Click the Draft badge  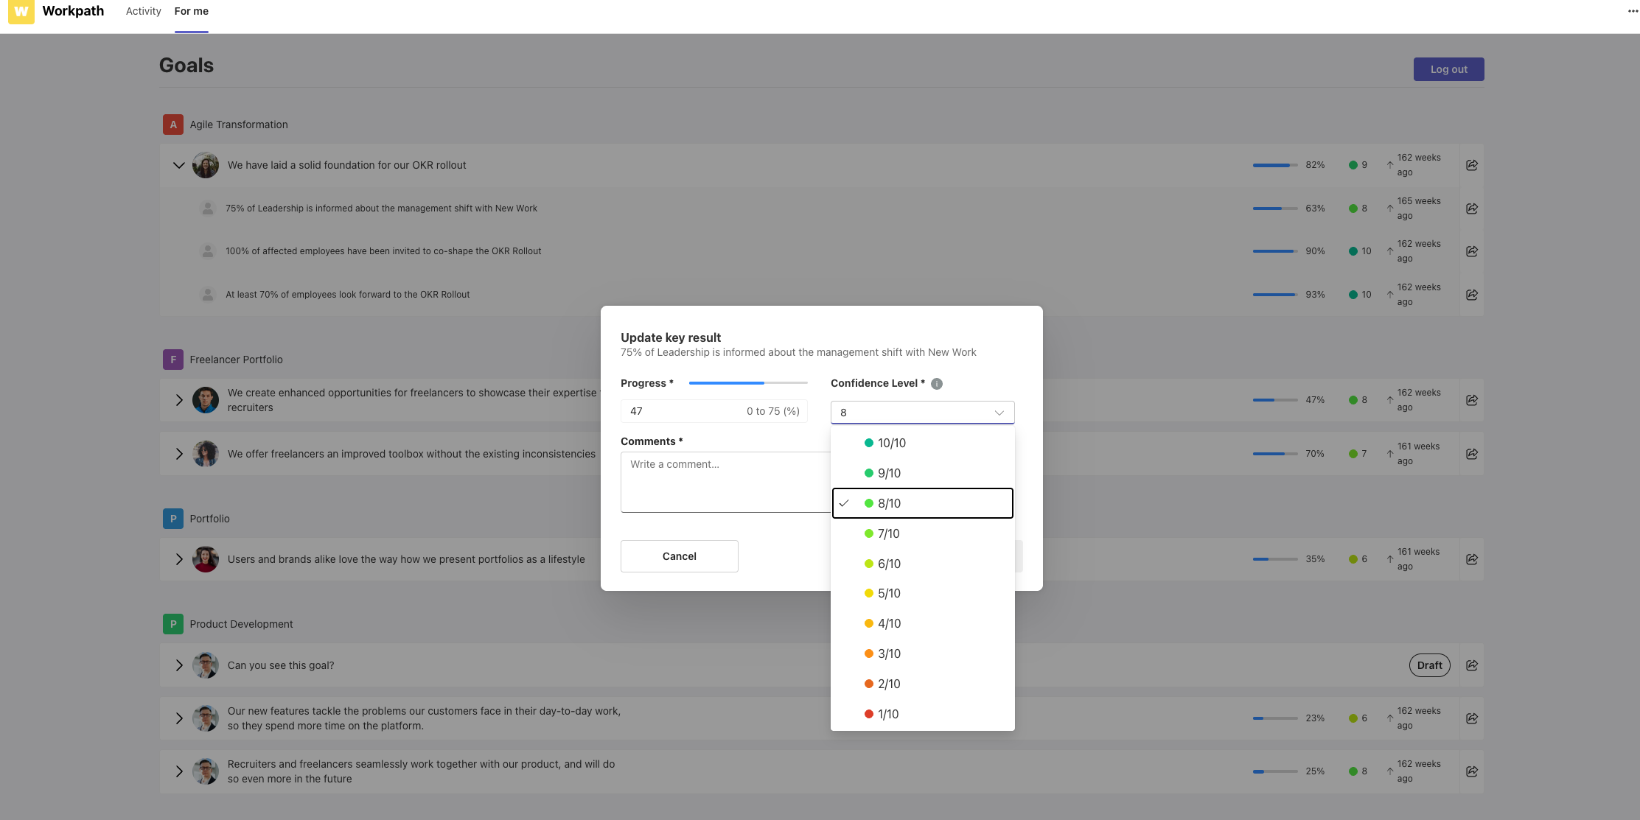(1429, 665)
